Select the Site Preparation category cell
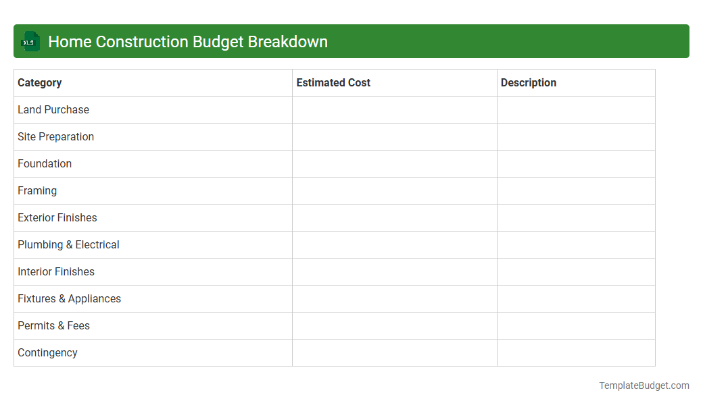Screen dimensions: 703x405 tap(55, 136)
